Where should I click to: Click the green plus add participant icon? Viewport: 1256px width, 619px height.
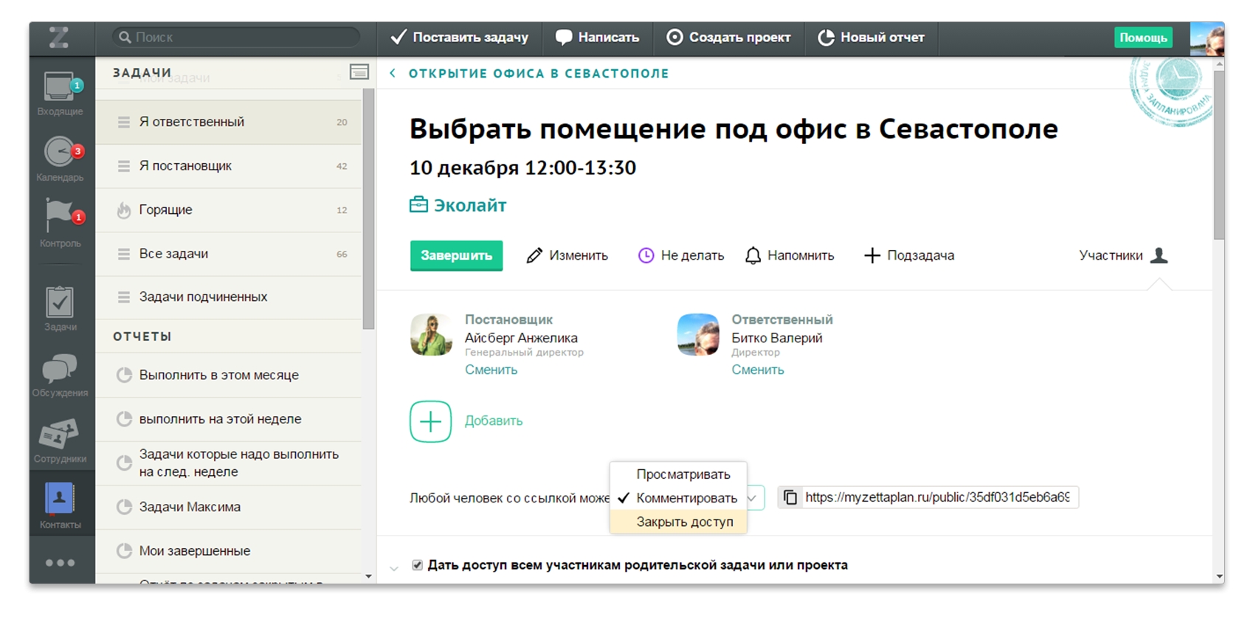tap(430, 421)
